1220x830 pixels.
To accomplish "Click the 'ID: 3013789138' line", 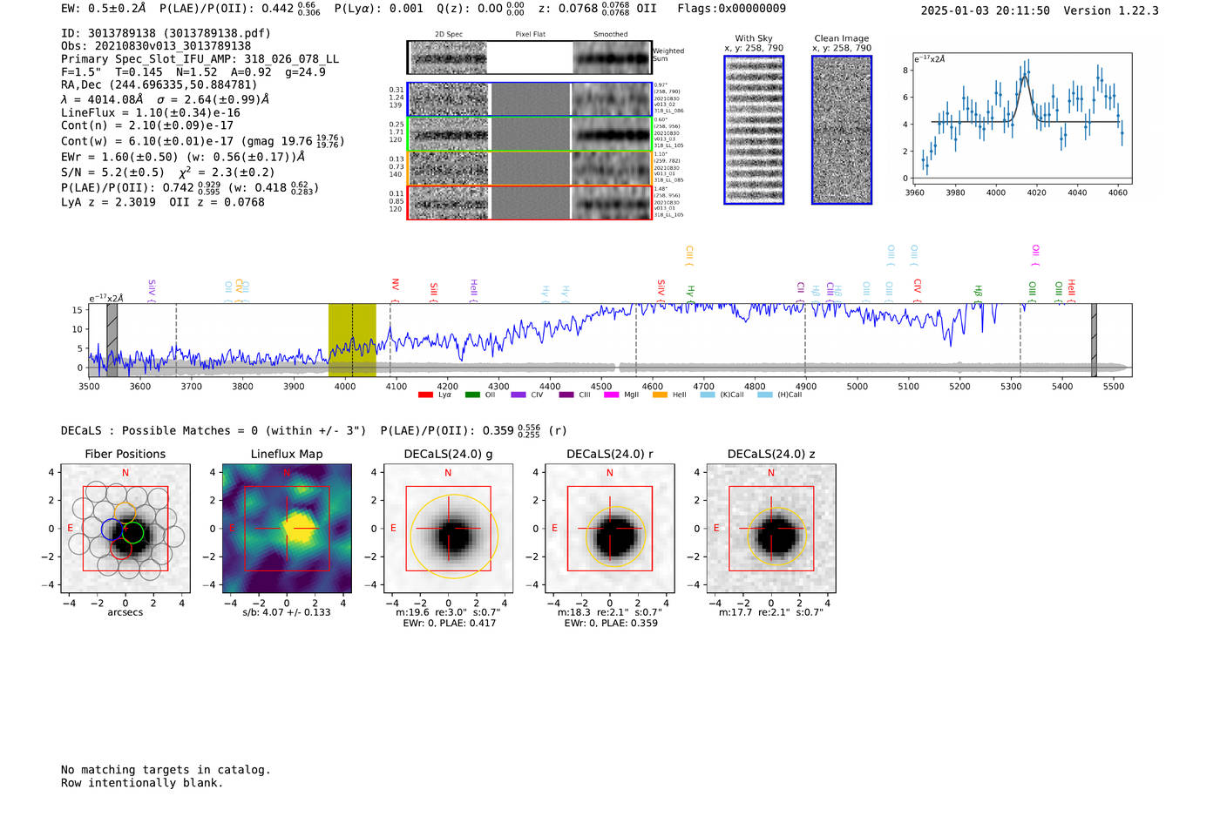I will [x=166, y=33].
